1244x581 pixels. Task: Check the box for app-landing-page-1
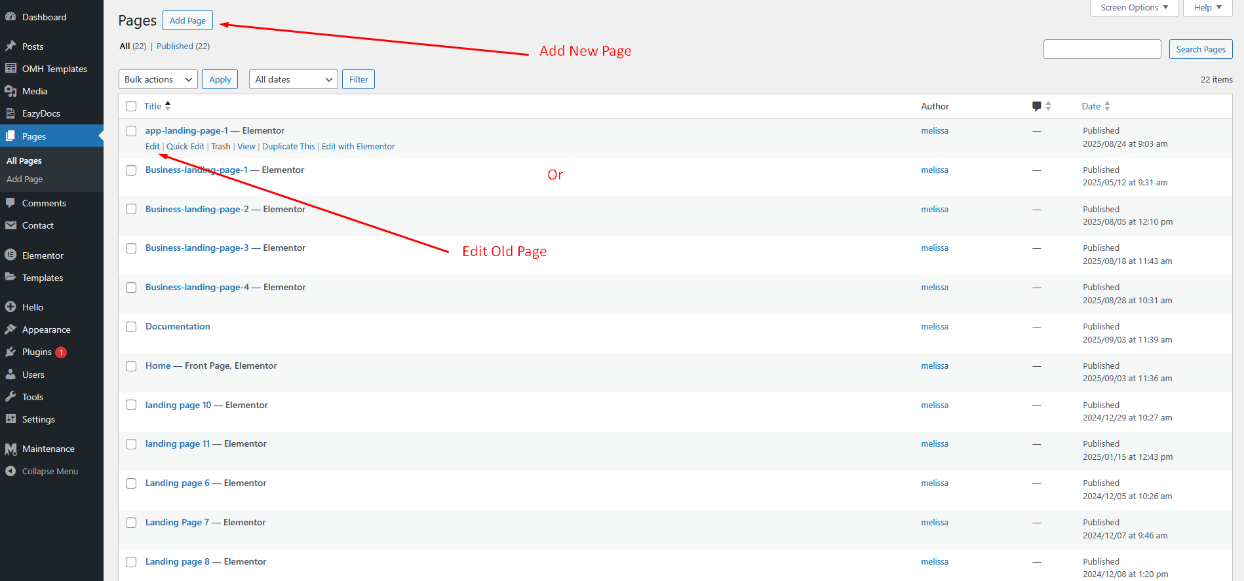tap(131, 131)
